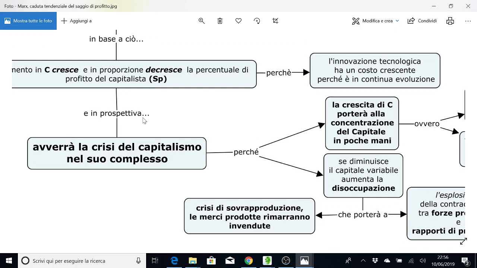Click the 'in base a ciò...' label

pos(116,39)
